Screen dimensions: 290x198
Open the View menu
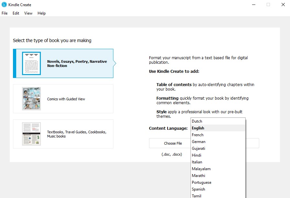pyautogui.click(x=29, y=13)
